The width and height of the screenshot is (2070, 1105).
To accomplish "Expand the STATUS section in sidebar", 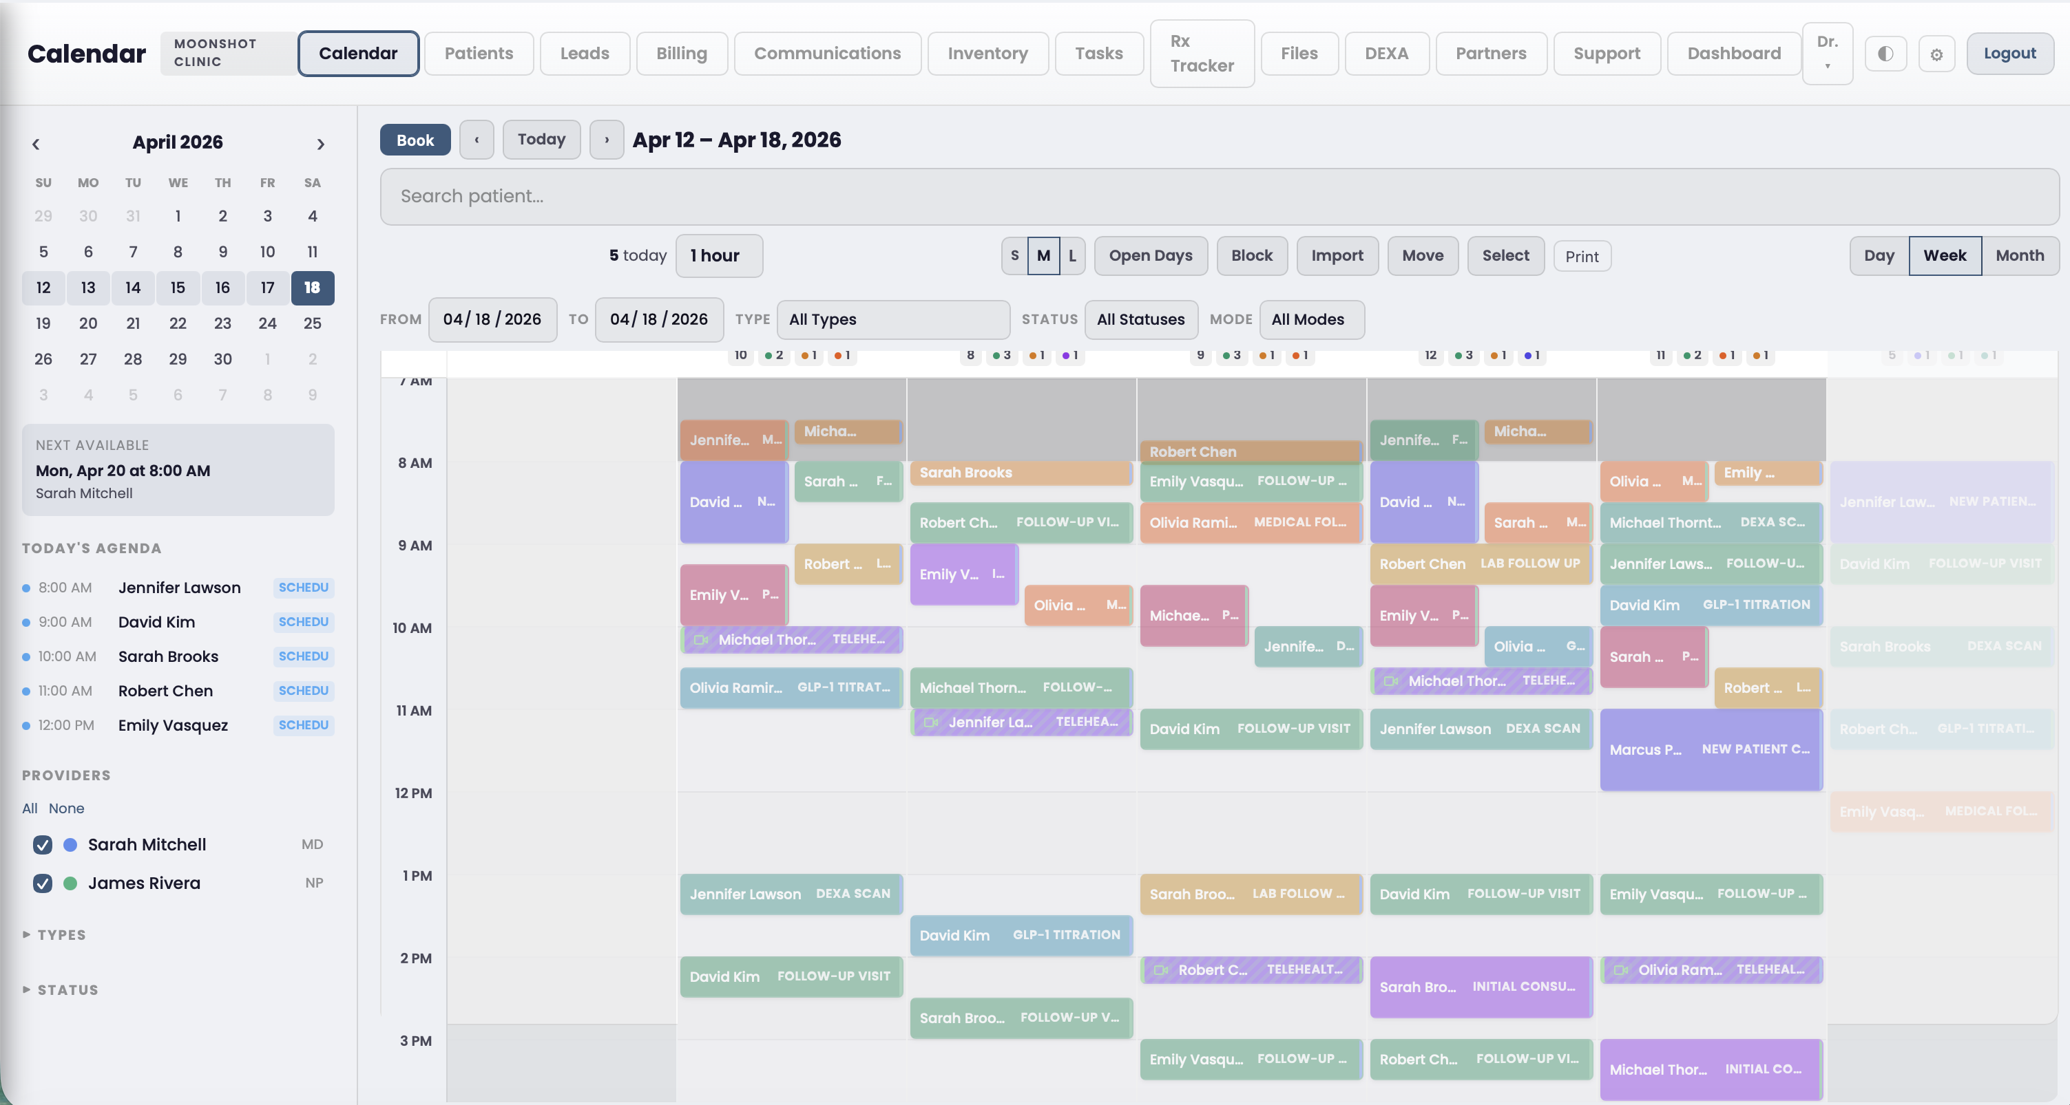I will coord(61,990).
